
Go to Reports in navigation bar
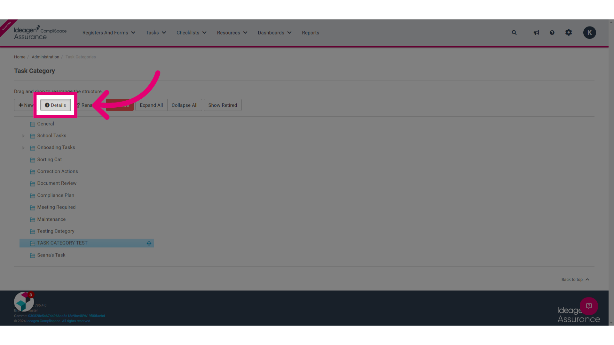(311, 33)
